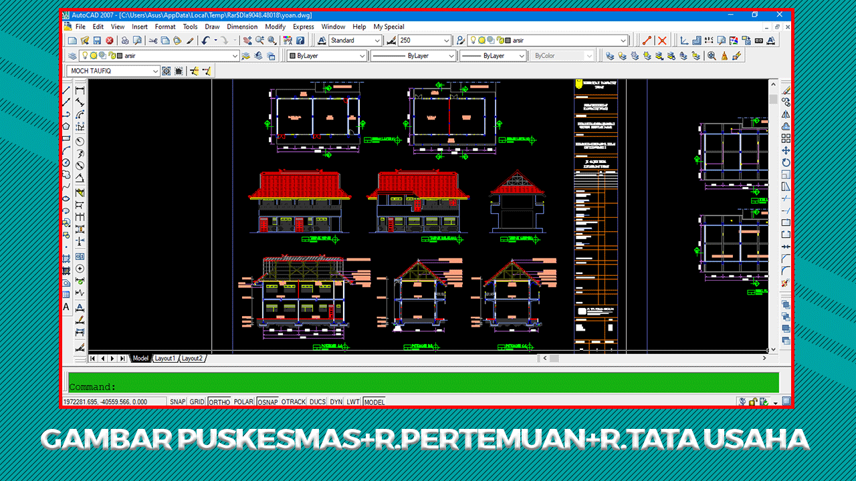The width and height of the screenshot is (856, 481).
Task: Click the vertical scrollbar down arrow
Action: [x=774, y=349]
